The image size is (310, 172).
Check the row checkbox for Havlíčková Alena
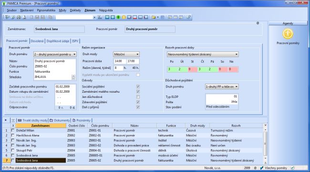pos(13,135)
